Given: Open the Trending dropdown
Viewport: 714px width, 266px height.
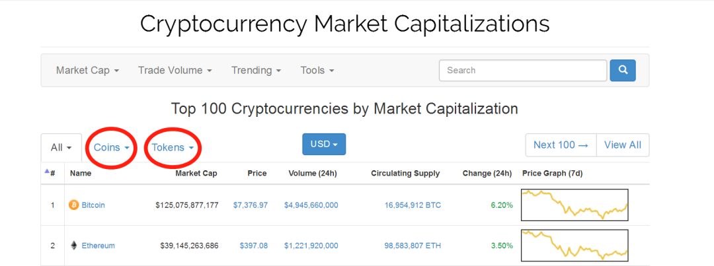Looking at the screenshot, I should tap(256, 70).
